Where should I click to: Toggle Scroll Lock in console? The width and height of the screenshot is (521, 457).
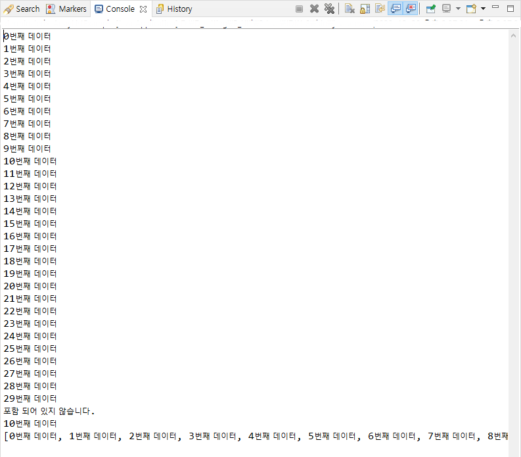365,9
